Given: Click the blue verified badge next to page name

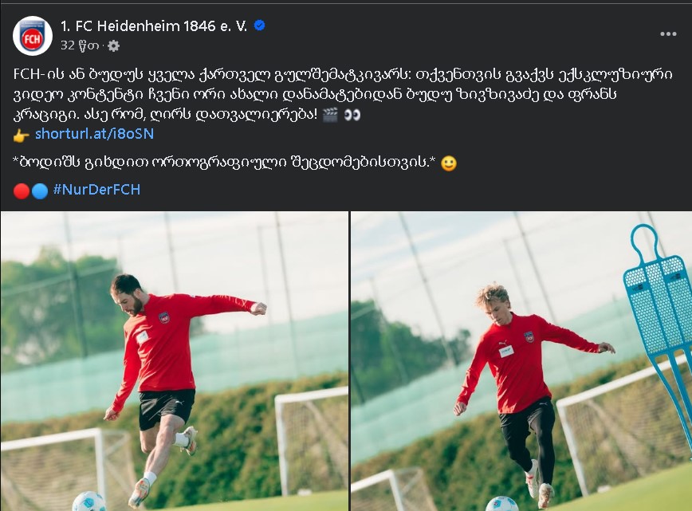Looking at the screenshot, I should 260,26.
